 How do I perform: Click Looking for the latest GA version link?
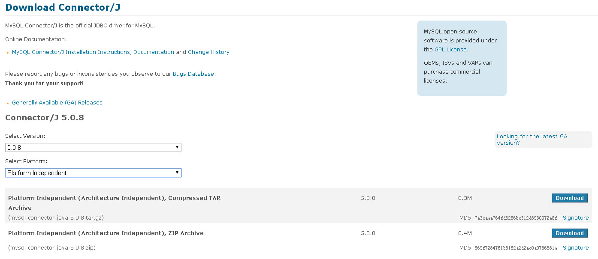532,140
